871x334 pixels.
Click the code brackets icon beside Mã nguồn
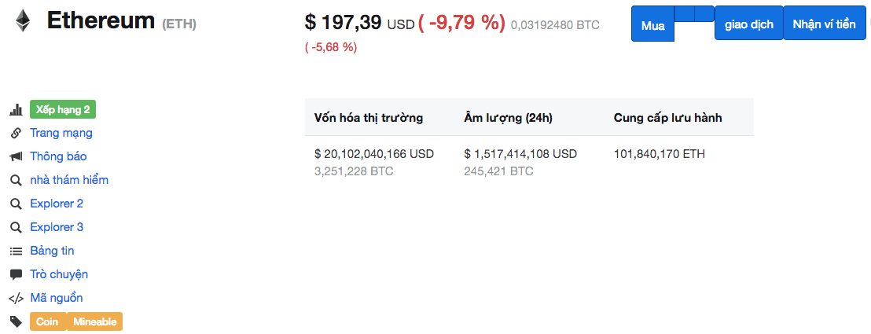coord(16,299)
